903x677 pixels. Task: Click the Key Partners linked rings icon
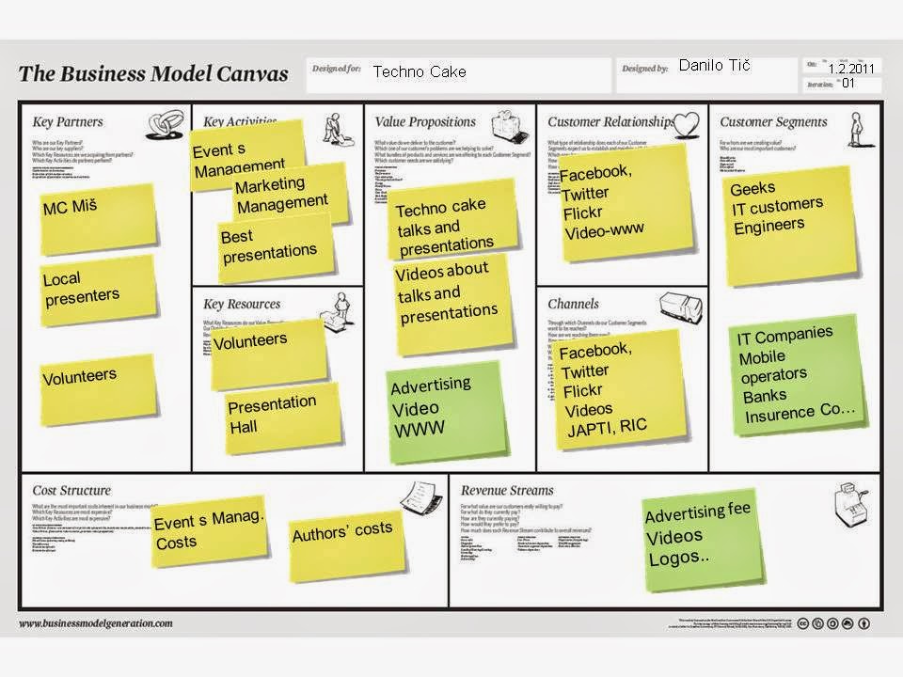[166, 125]
